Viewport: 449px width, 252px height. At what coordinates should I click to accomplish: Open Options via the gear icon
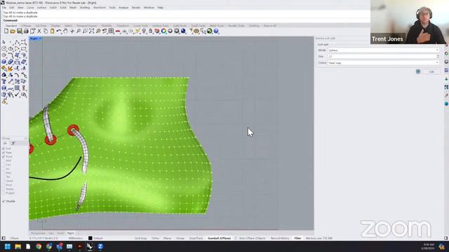(196, 31)
